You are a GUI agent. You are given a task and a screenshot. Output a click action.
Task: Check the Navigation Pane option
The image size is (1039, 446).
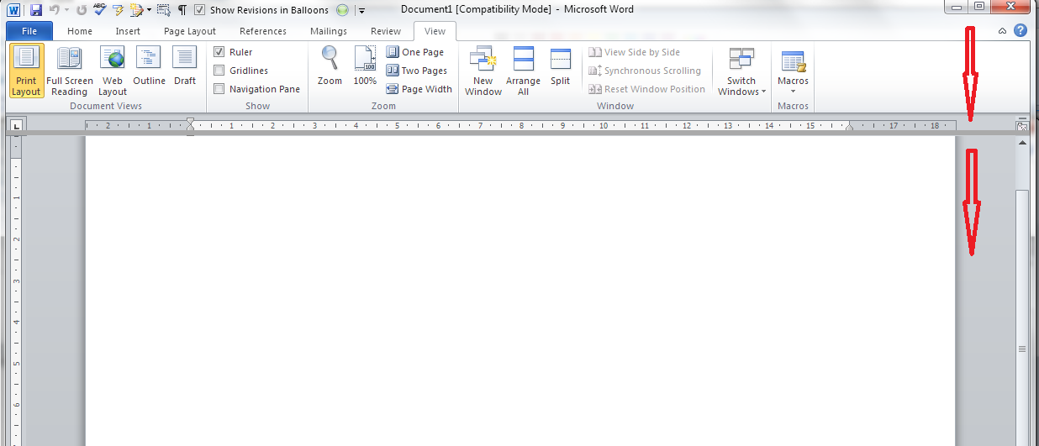[219, 89]
